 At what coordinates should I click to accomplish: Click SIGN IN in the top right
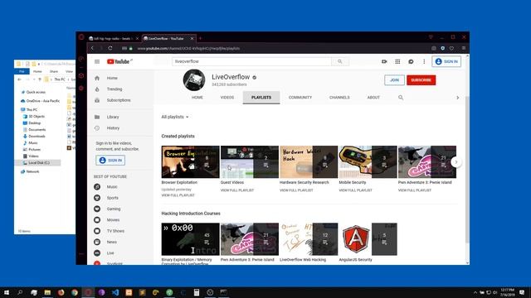pyautogui.click(x=446, y=61)
